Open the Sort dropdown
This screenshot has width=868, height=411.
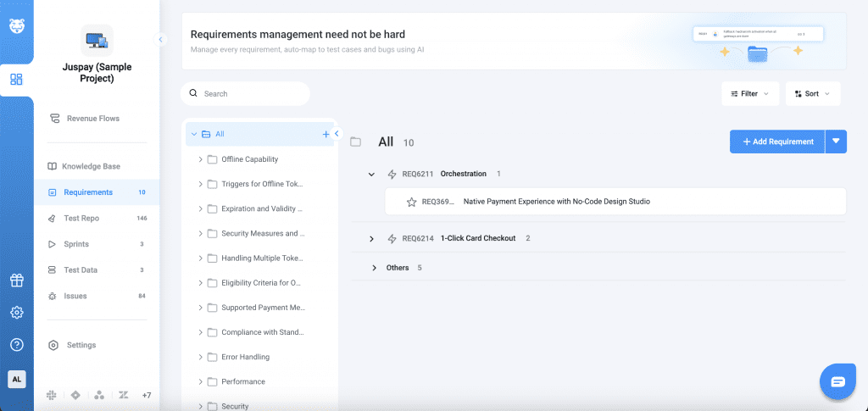(812, 94)
